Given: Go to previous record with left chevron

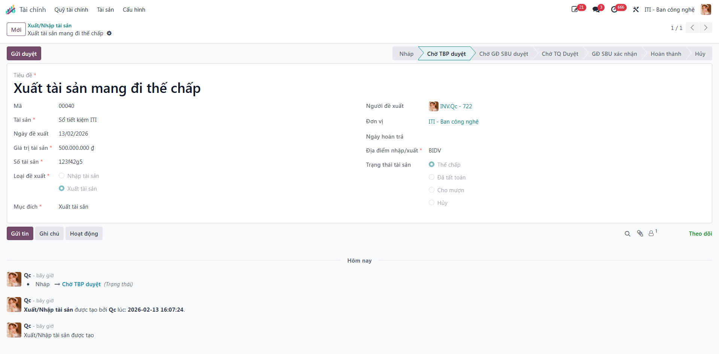Looking at the screenshot, I should [692, 28].
